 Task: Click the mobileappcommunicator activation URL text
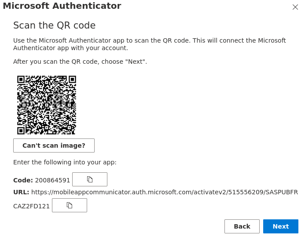pos(165,192)
